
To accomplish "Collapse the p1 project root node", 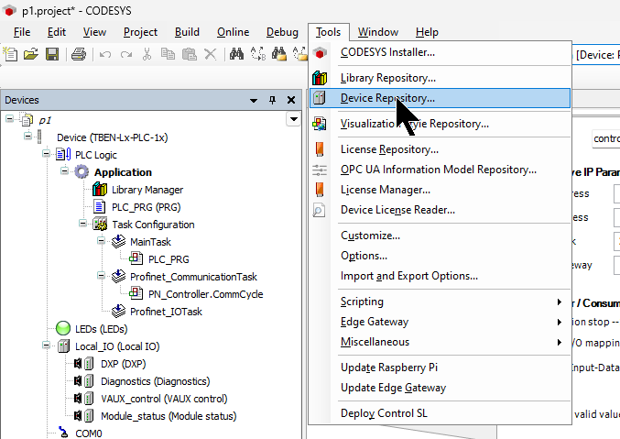I will 9,118.
